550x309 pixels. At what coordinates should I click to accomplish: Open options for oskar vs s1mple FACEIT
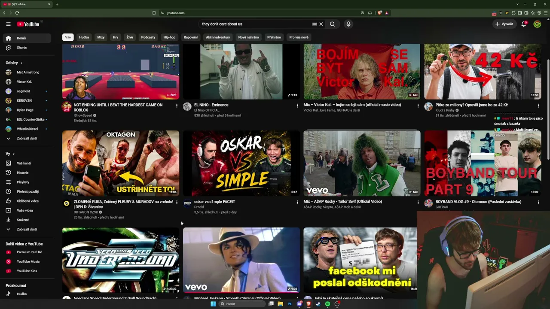[x=297, y=202]
